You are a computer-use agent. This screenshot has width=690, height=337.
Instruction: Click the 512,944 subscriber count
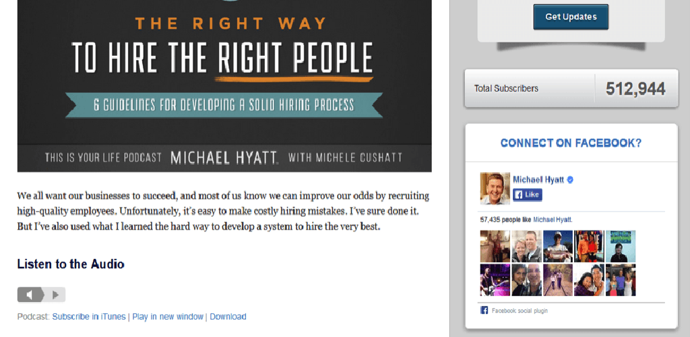tap(635, 89)
